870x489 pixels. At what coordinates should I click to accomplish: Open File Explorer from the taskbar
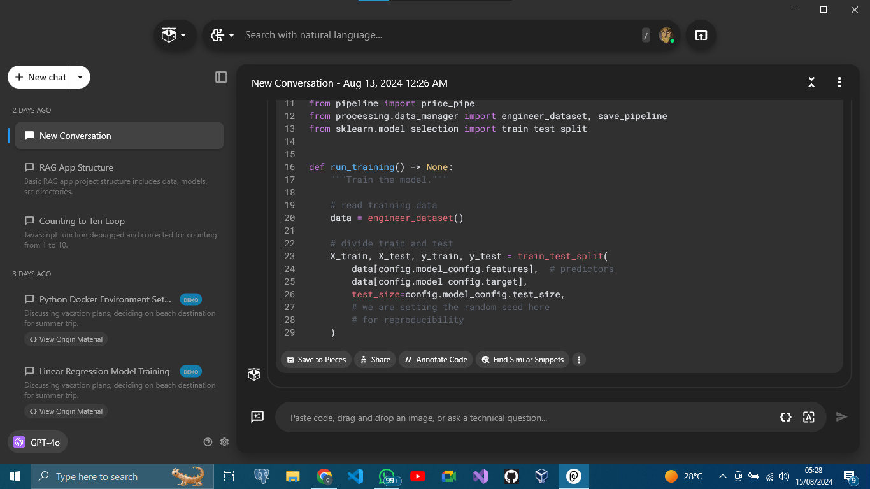click(x=292, y=476)
